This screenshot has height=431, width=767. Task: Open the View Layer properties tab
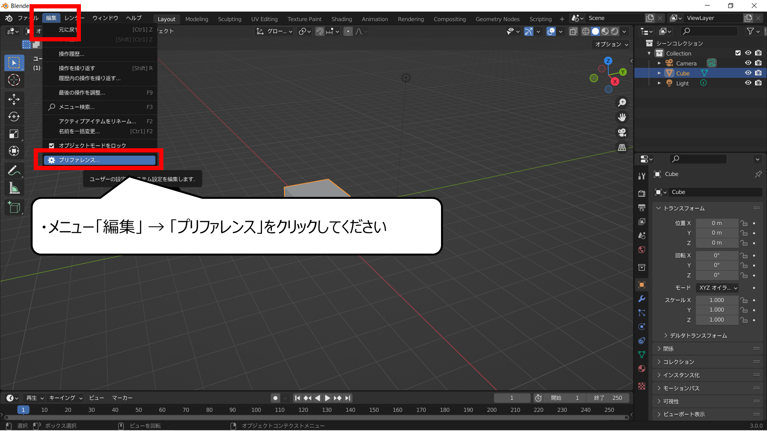tap(642, 222)
